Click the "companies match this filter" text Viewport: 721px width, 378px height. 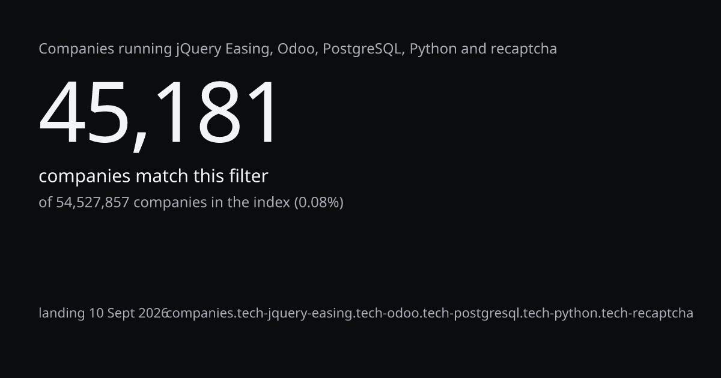153,176
